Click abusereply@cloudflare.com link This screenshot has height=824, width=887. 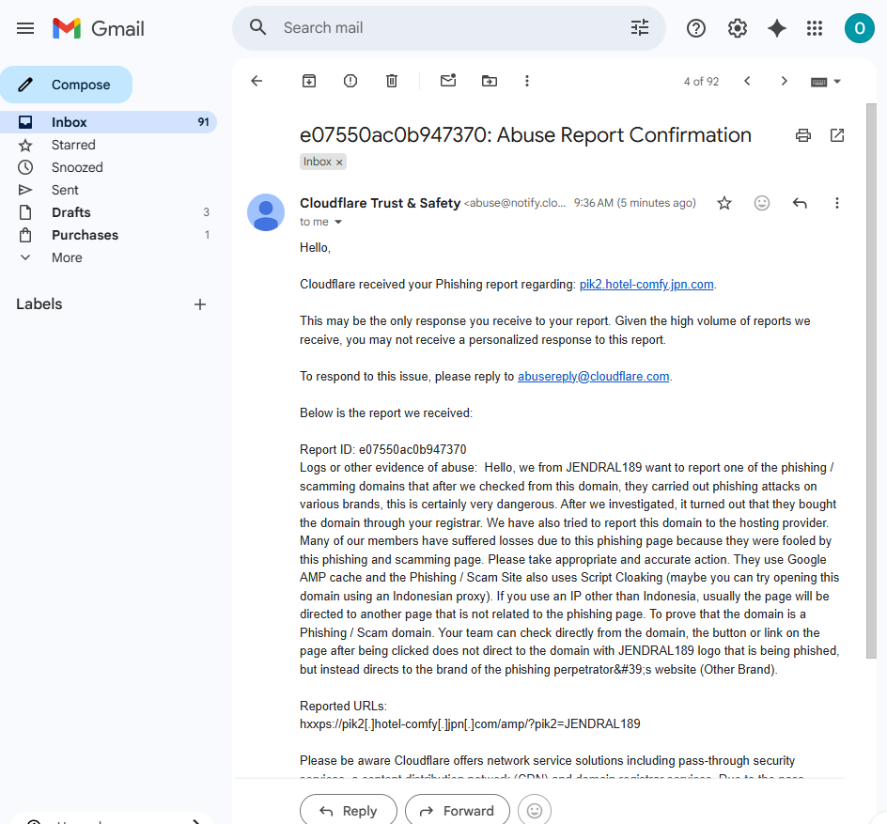click(x=594, y=377)
